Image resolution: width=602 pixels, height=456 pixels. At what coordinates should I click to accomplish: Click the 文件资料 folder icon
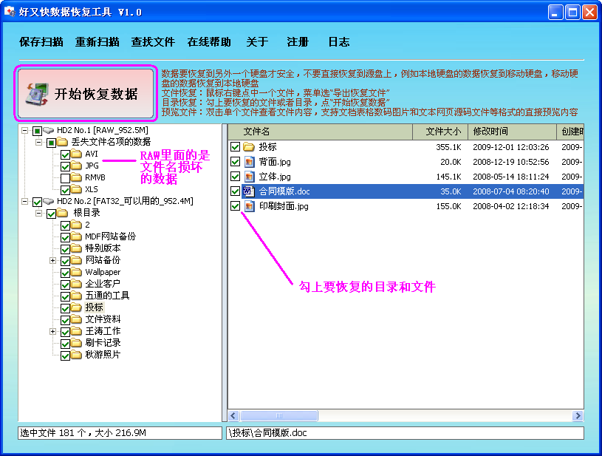(76, 319)
